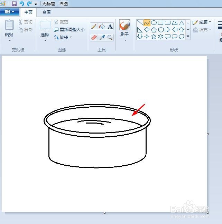Select the Four-point star shape
This screenshot has height=224, width=222.
point(147,37)
